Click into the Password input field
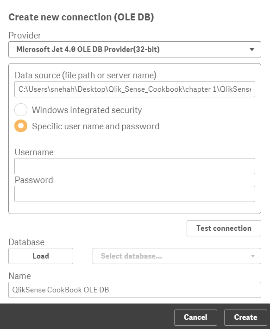This screenshot has height=329, width=270. pos(135,194)
